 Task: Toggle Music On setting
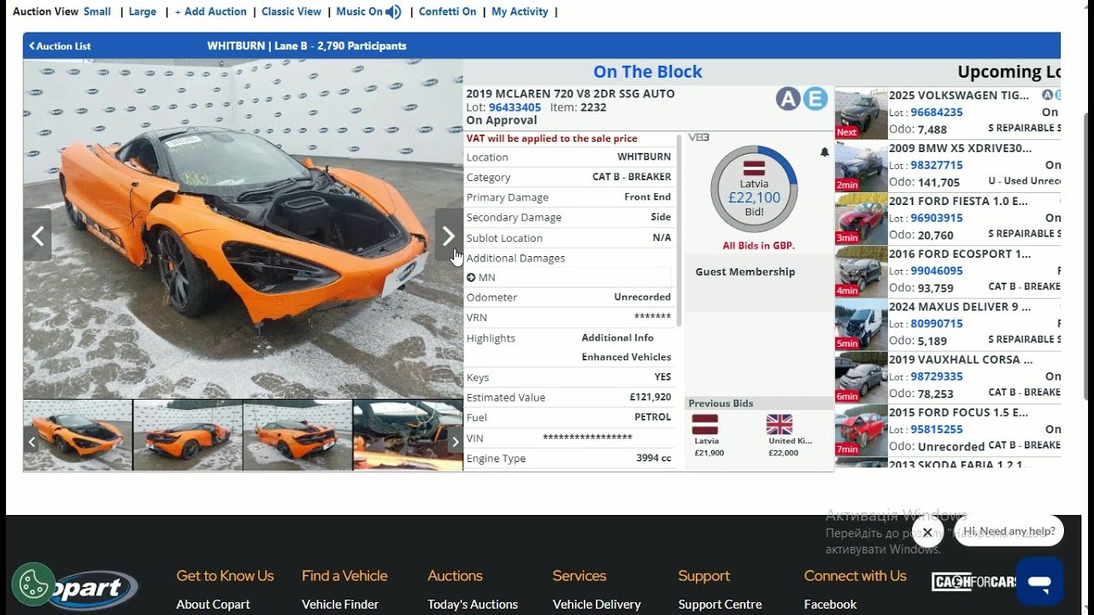(359, 12)
